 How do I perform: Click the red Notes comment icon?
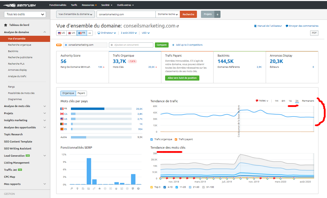pos(257,101)
